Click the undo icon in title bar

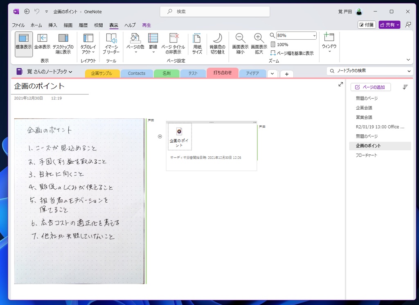[x=37, y=11]
